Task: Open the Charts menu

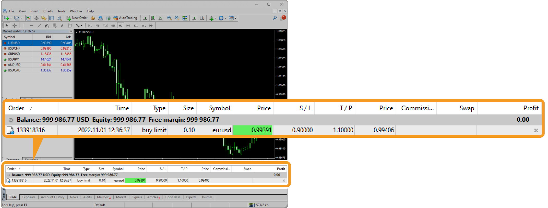Action: (48, 11)
